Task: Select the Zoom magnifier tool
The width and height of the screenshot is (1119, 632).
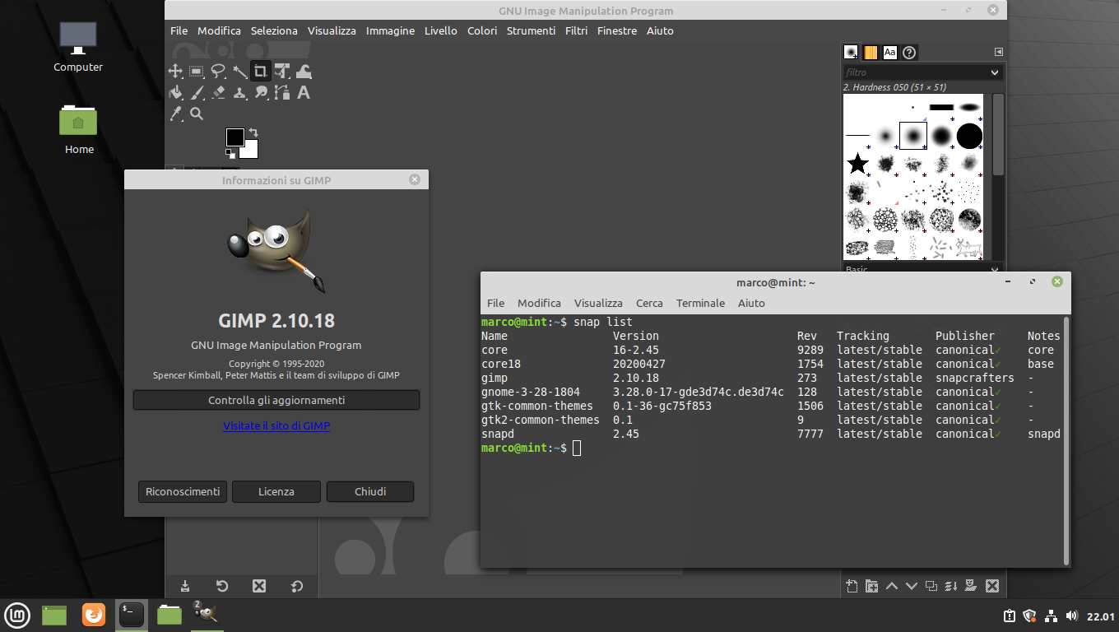Action: [197, 114]
